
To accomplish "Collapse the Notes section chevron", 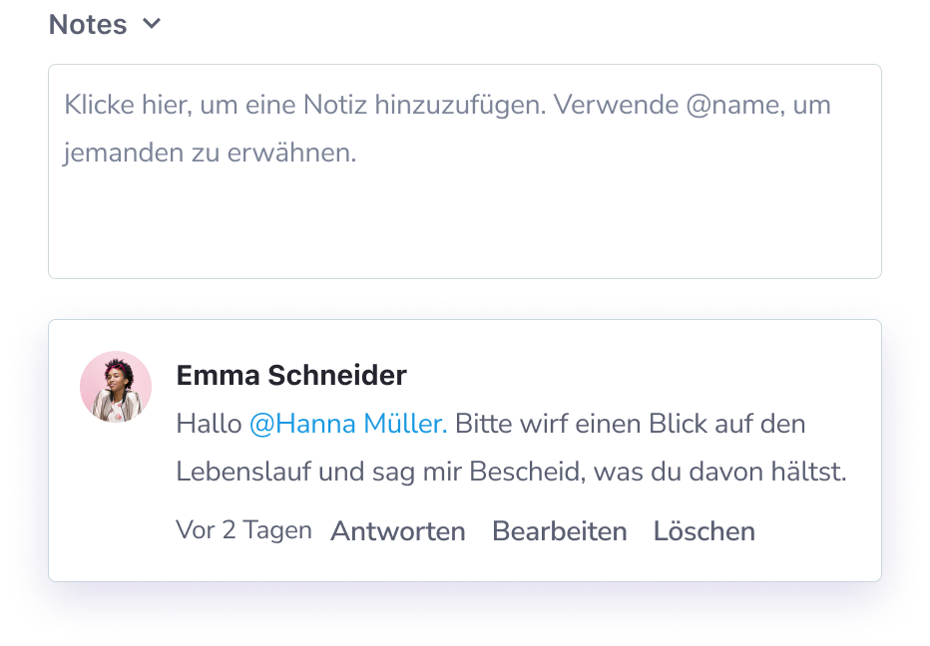I will pos(152,24).
